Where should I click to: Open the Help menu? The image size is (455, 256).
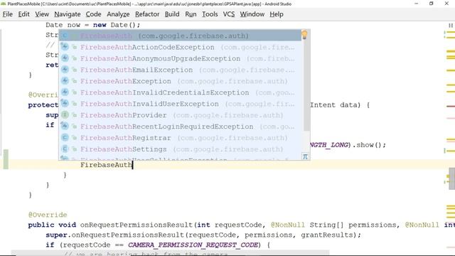(x=277, y=14)
